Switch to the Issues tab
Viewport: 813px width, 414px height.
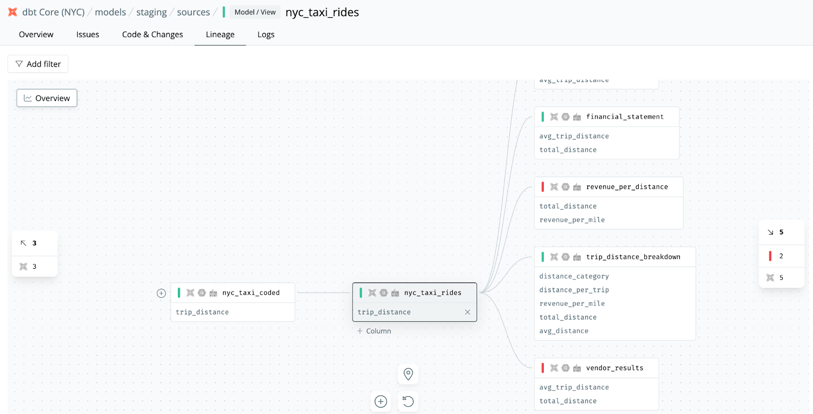(x=87, y=34)
